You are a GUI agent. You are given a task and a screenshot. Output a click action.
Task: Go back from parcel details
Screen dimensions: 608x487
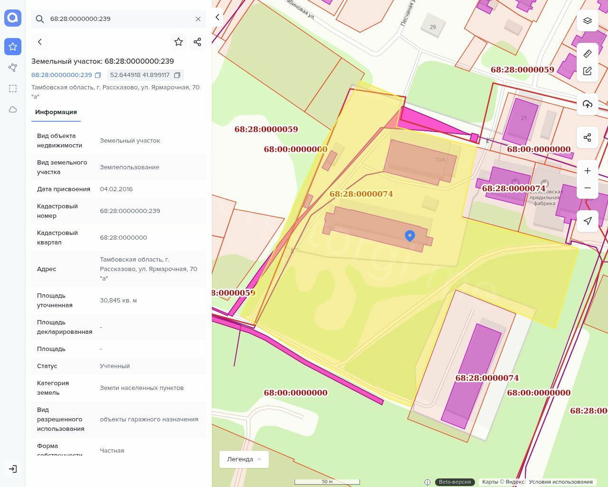pos(40,42)
